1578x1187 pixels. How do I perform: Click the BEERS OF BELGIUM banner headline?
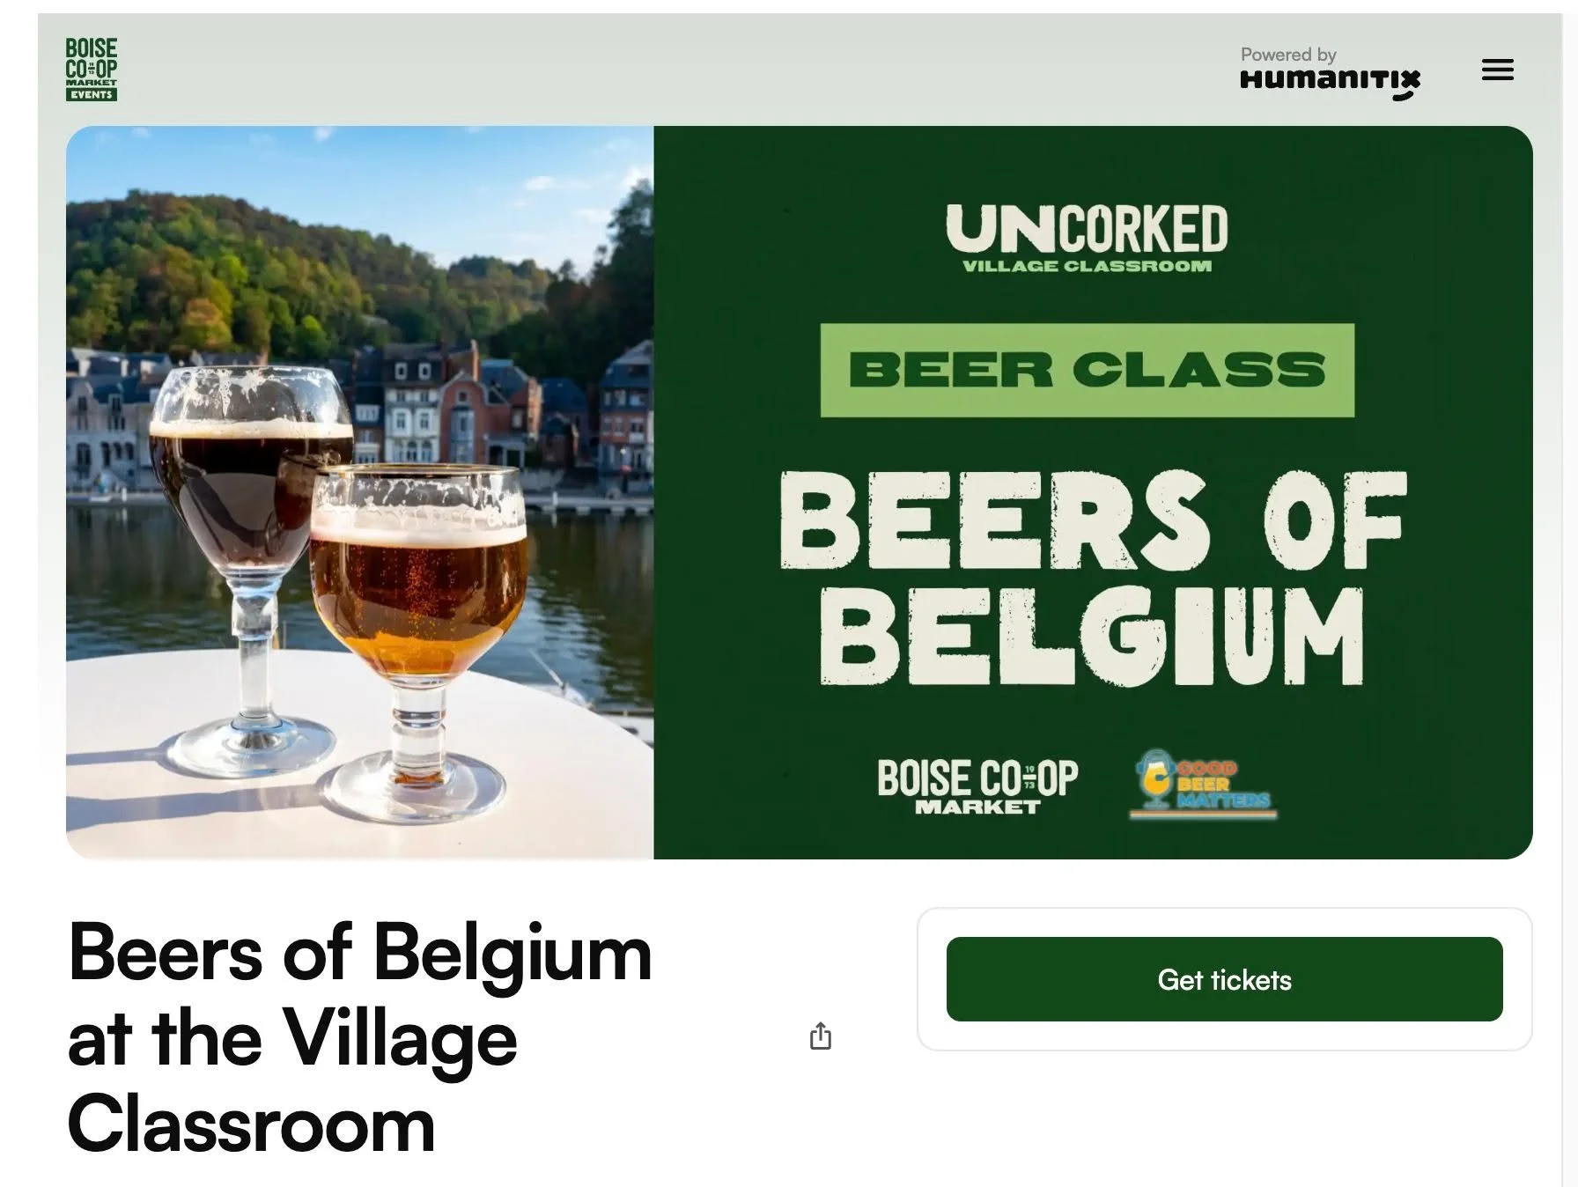(1092, 578)
